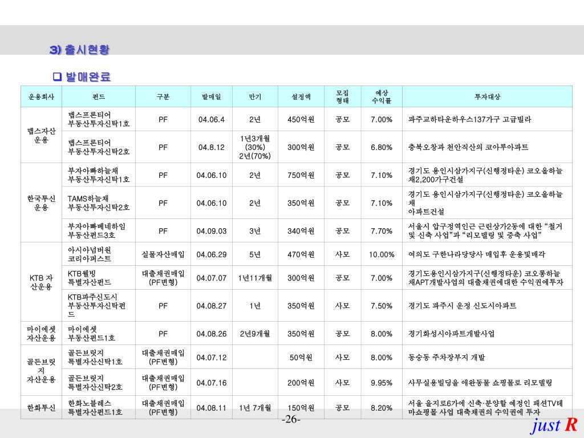Select the '만기' column header
Image resolution: width=584 pixels, height=438 pixels.
point(255,97)
